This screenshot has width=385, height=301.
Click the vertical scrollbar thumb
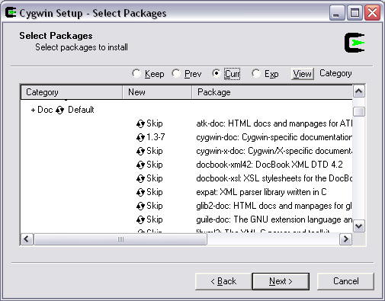click(359, 111)
